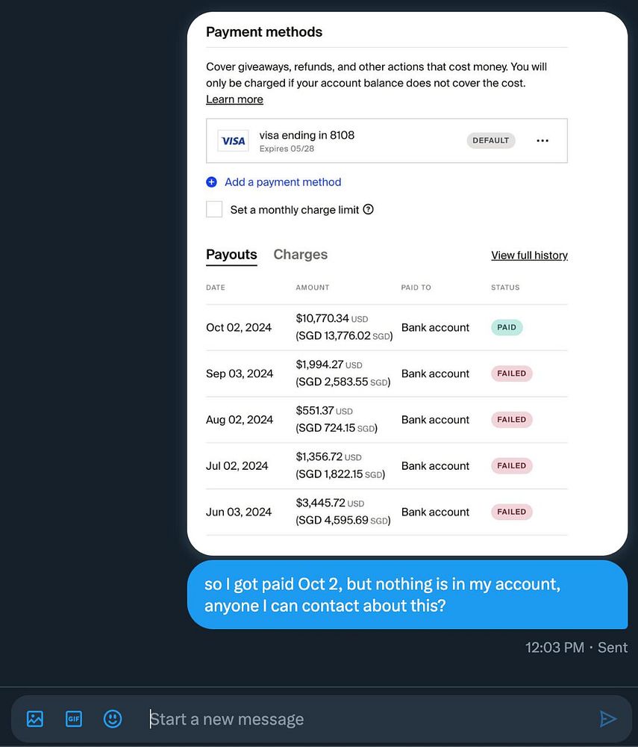Click View full history link
Viewport: 638px width, 747px height.
[529, 255]
